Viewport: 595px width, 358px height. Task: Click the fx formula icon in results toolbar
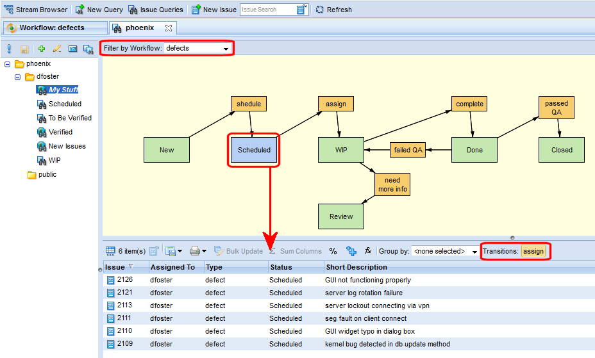coord(368,251)
